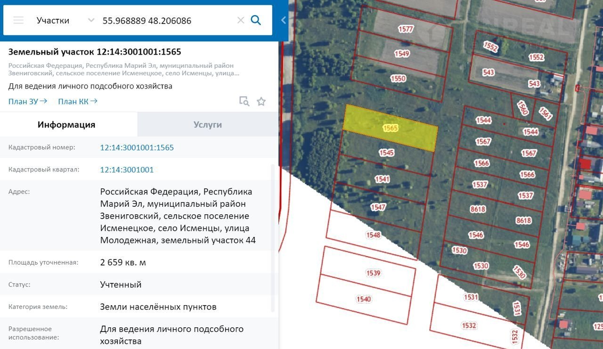Add parcel to favorites star icon
Screen dimensions: 603x349
click(x=261, y=101)
